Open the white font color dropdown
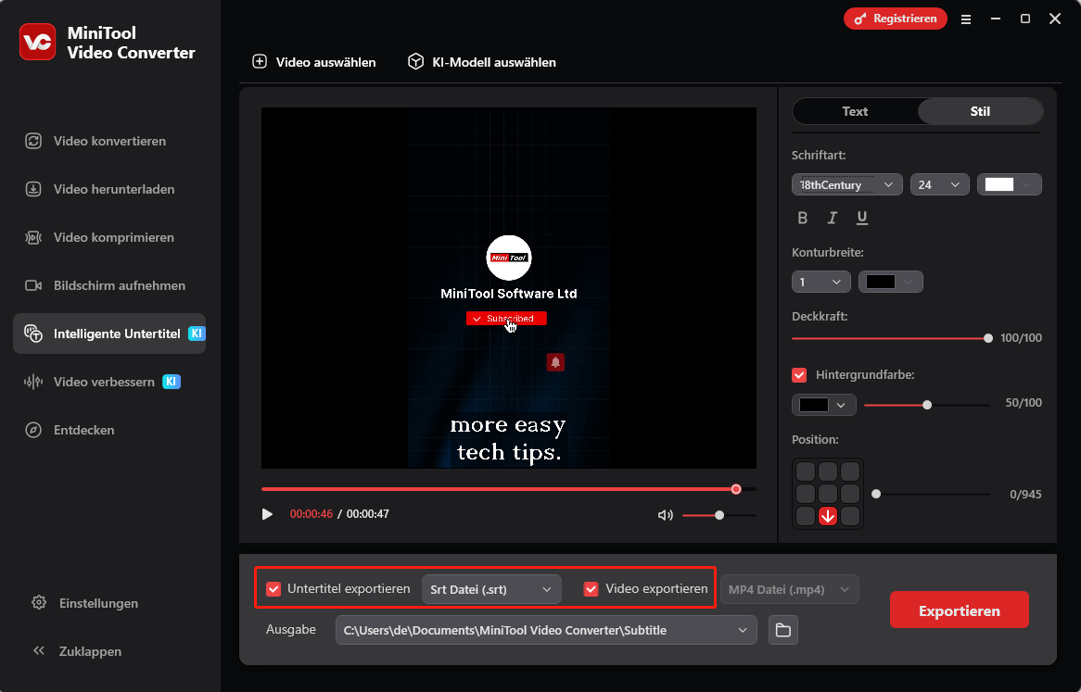The width and height of the screenshot is (1081, 692). coord(1010,184)
